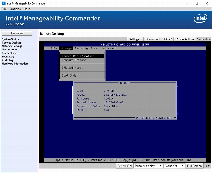Screen dimensions: 212x173
Task: Click the Connector Color value Dark Blue
Action: [x=111, y=106]
